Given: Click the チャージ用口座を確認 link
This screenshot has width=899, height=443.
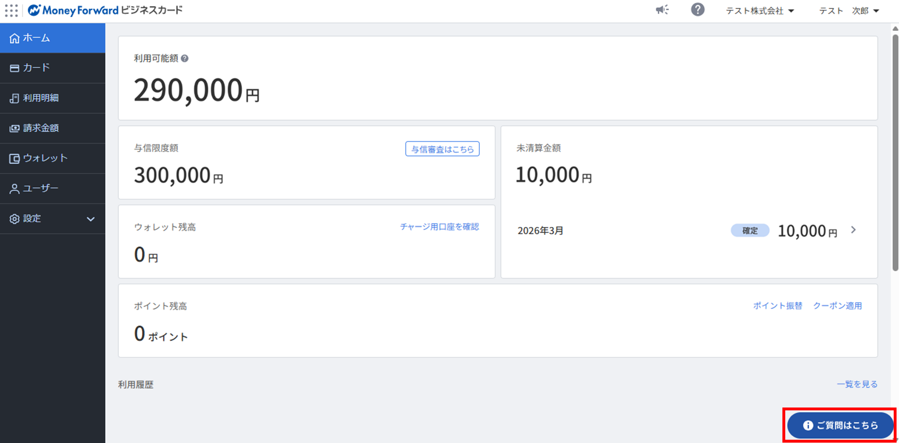Looking at the screenshot, I should coord(439,227).
